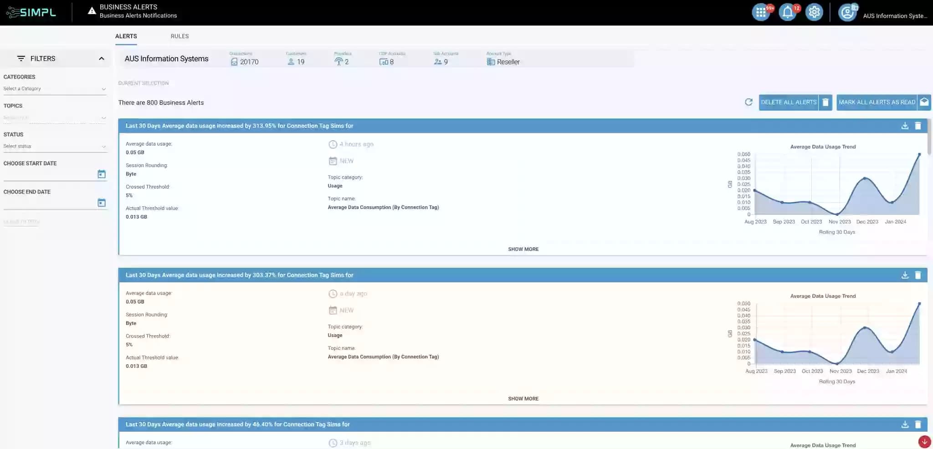Switch to the Alerts tab
Viewport: 933px width, 449px height.
(x=126, y=36)
